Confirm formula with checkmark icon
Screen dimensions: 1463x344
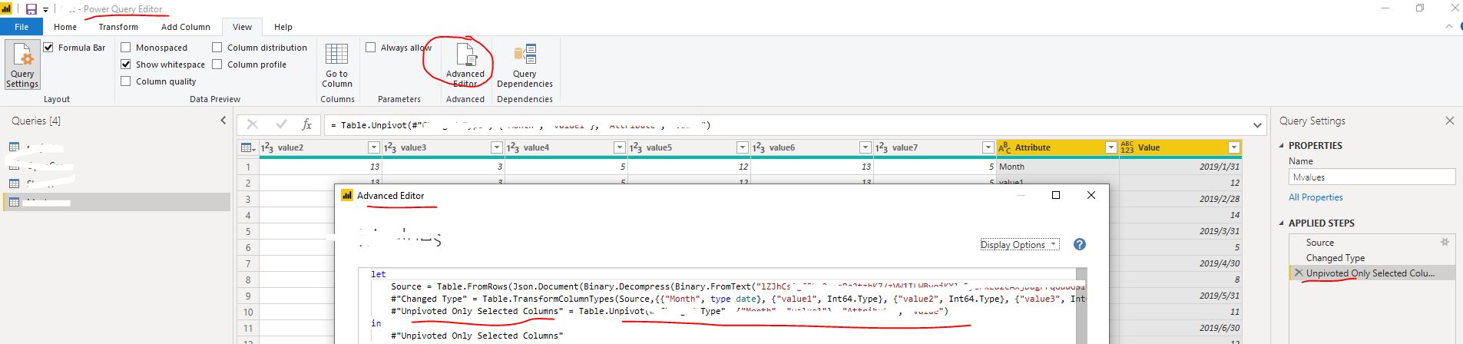[x=281, y=124]
